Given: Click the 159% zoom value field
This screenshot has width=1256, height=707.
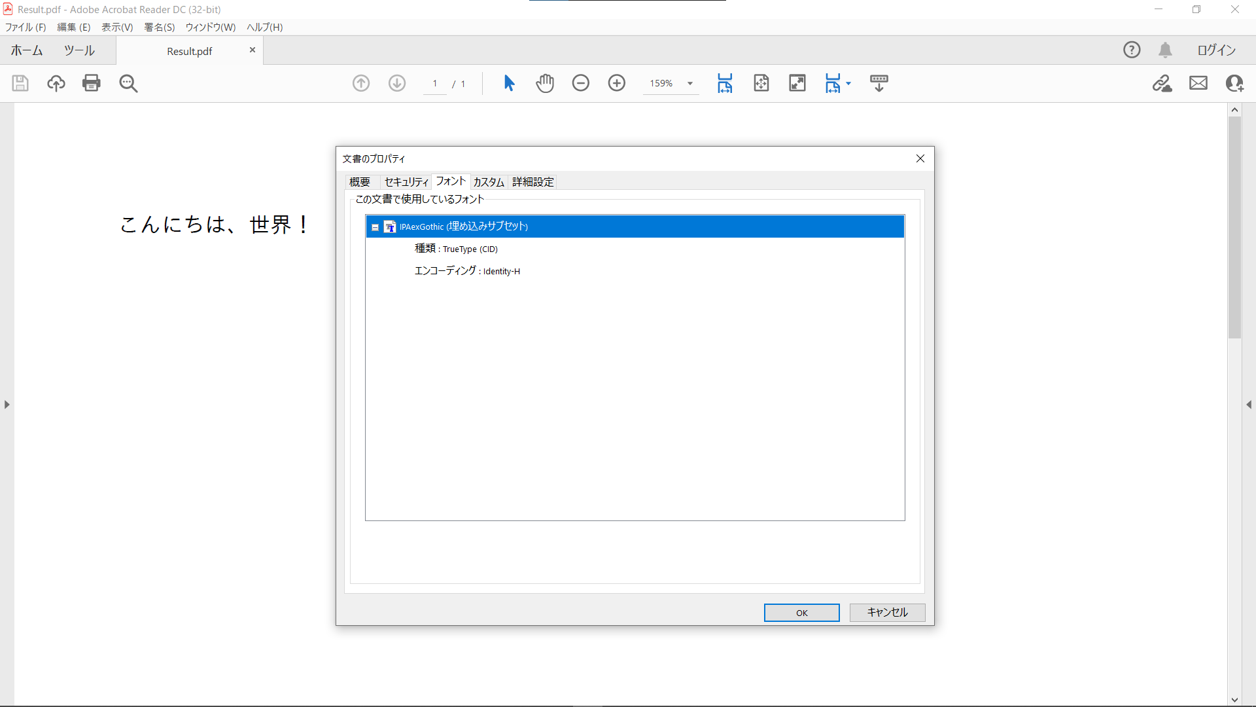Looking at the screenshot, I should pos(661,84).
